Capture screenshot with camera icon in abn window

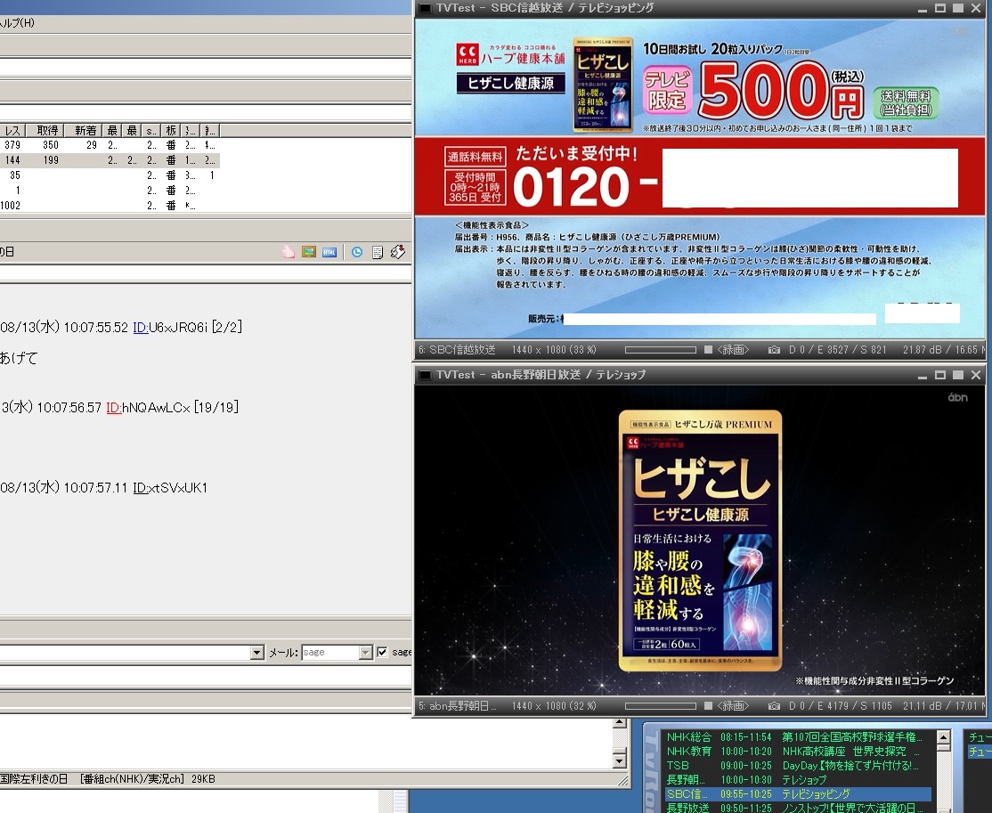tap(774, 705)
